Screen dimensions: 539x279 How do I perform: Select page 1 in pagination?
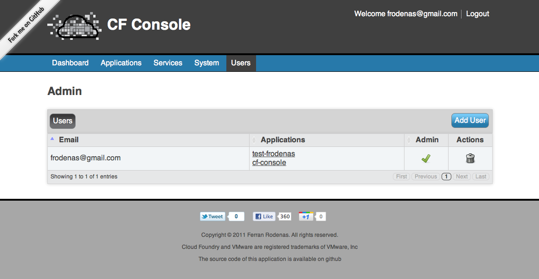point(446,177)
